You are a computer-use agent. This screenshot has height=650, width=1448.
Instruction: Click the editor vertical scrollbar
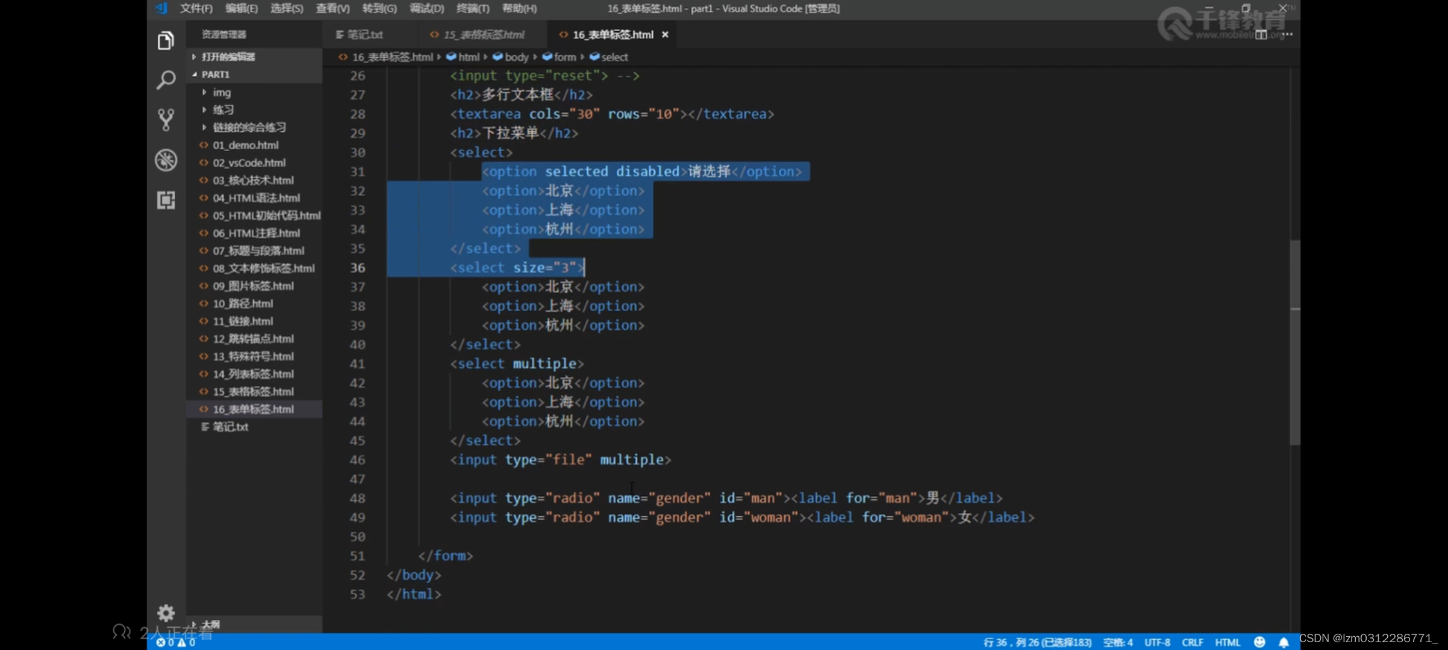pyautogui.click(x=1295, y=342)
